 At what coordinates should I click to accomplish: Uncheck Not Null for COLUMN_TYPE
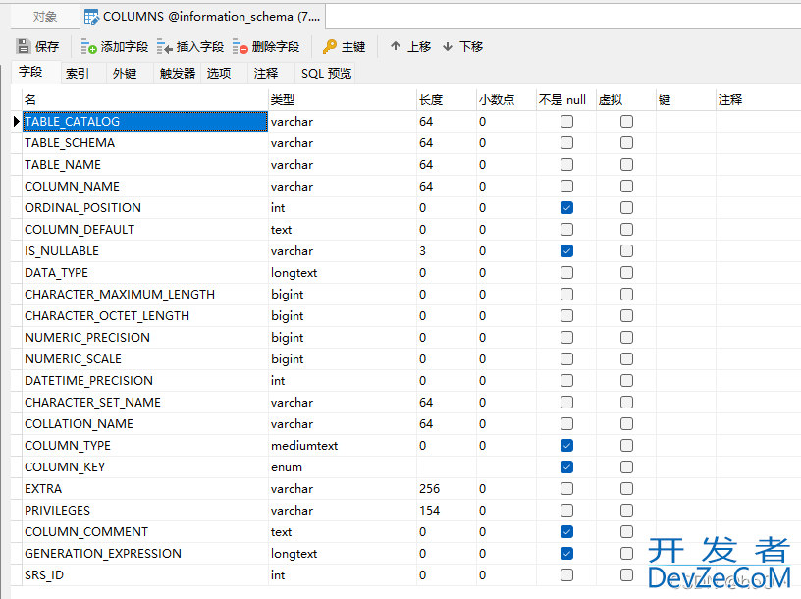566,445
